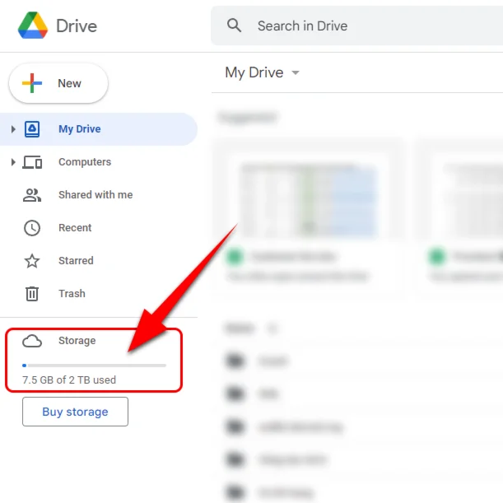Open Computers section
Viewport: 503px width, 503px height.
click(x=85, y=162)
